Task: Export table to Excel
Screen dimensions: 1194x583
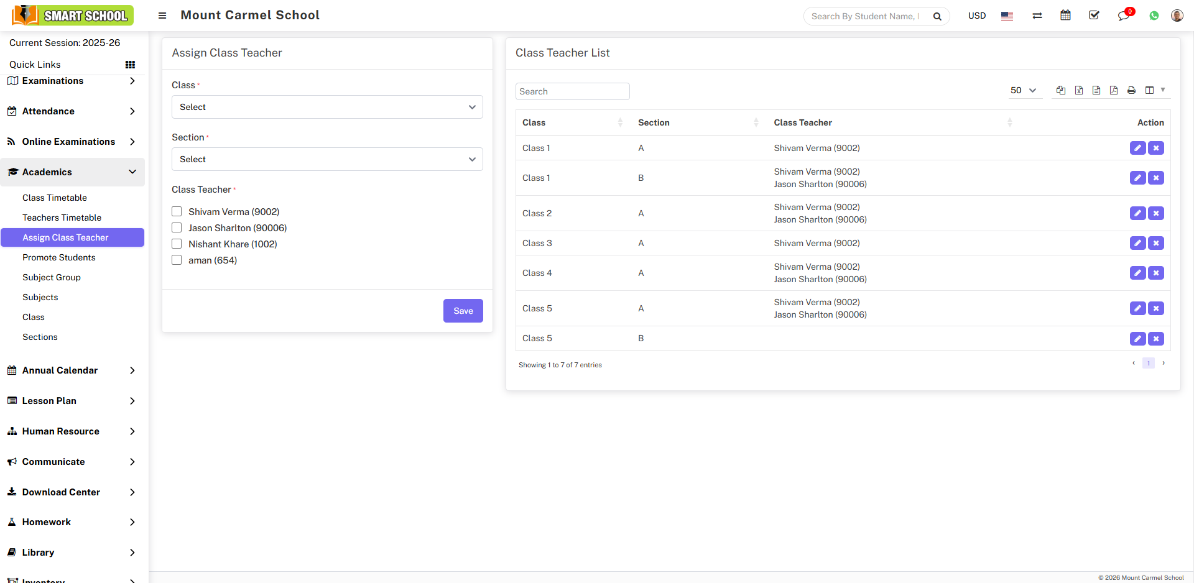Action: (x=1079, y=91)
